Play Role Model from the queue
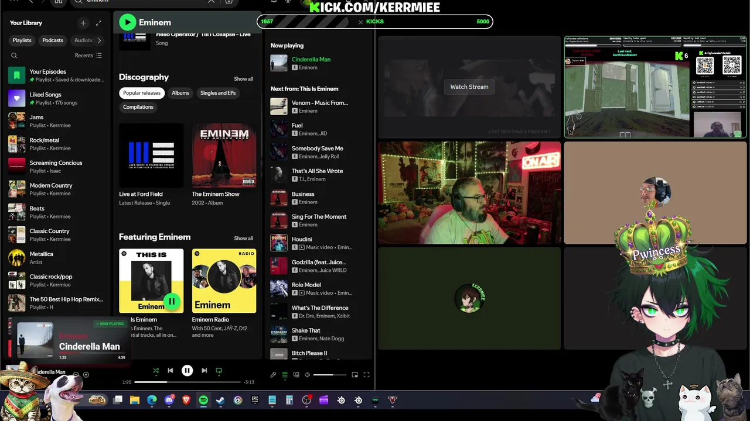Screen dimensions: 750x421 pyautogui.click(x=319, y=289)
